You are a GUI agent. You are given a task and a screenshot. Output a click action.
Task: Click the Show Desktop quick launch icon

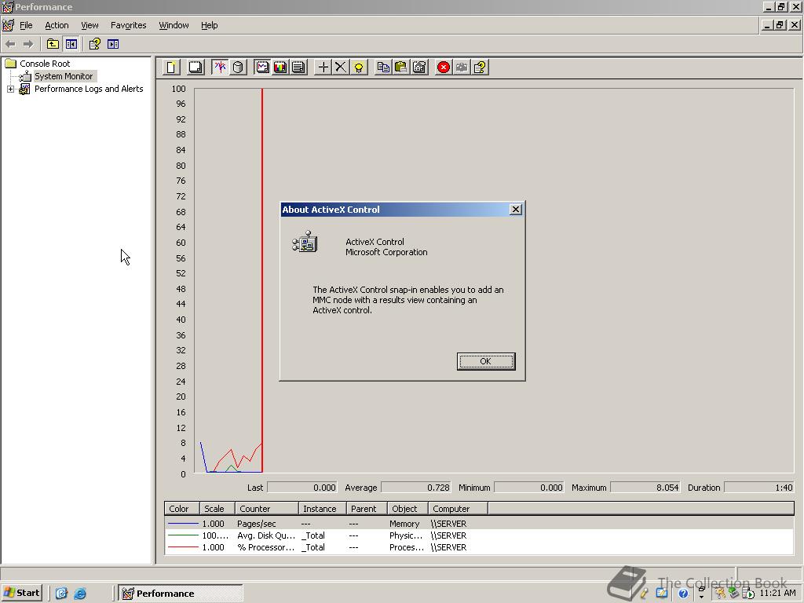coord(61,594)
